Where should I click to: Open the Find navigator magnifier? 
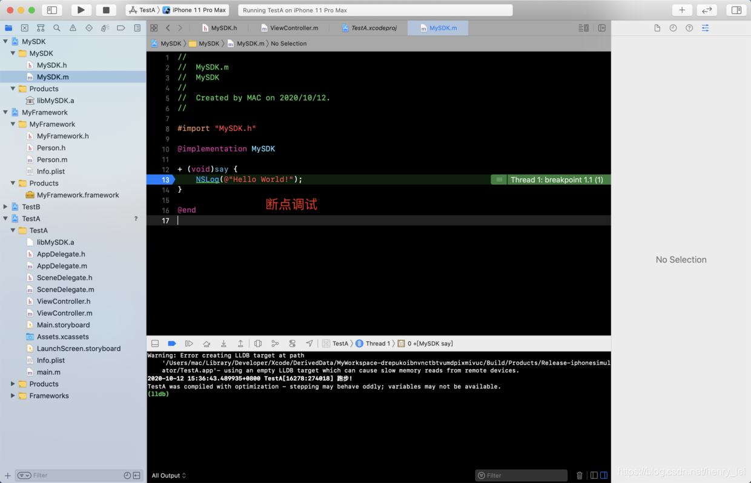pos(57,28)
